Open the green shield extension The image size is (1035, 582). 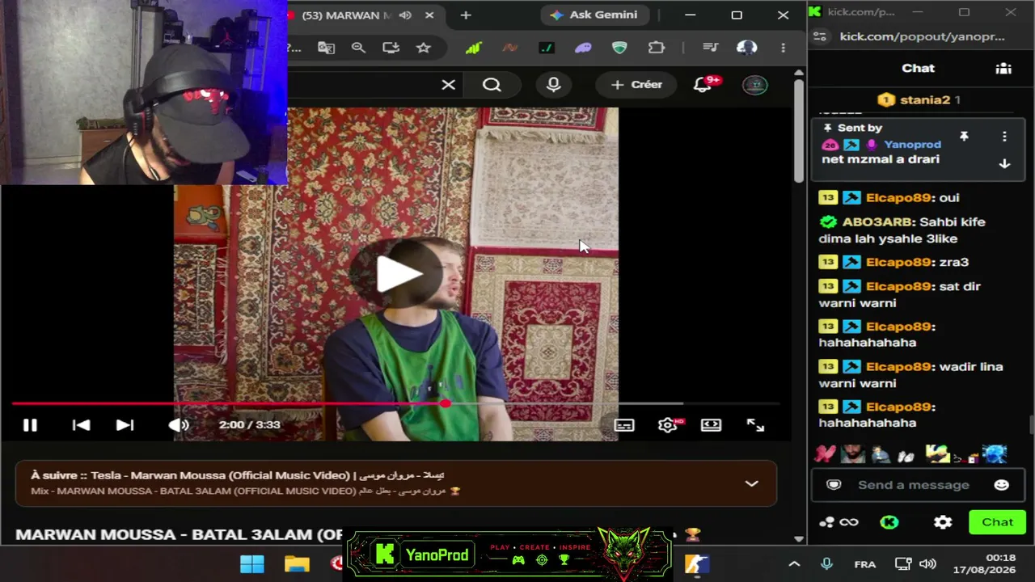point(619,48)
